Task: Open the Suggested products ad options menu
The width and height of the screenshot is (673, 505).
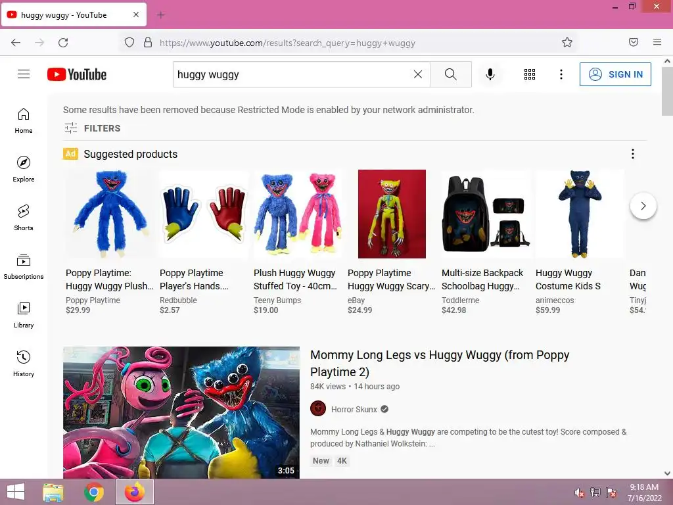Action: click(633, 154)
